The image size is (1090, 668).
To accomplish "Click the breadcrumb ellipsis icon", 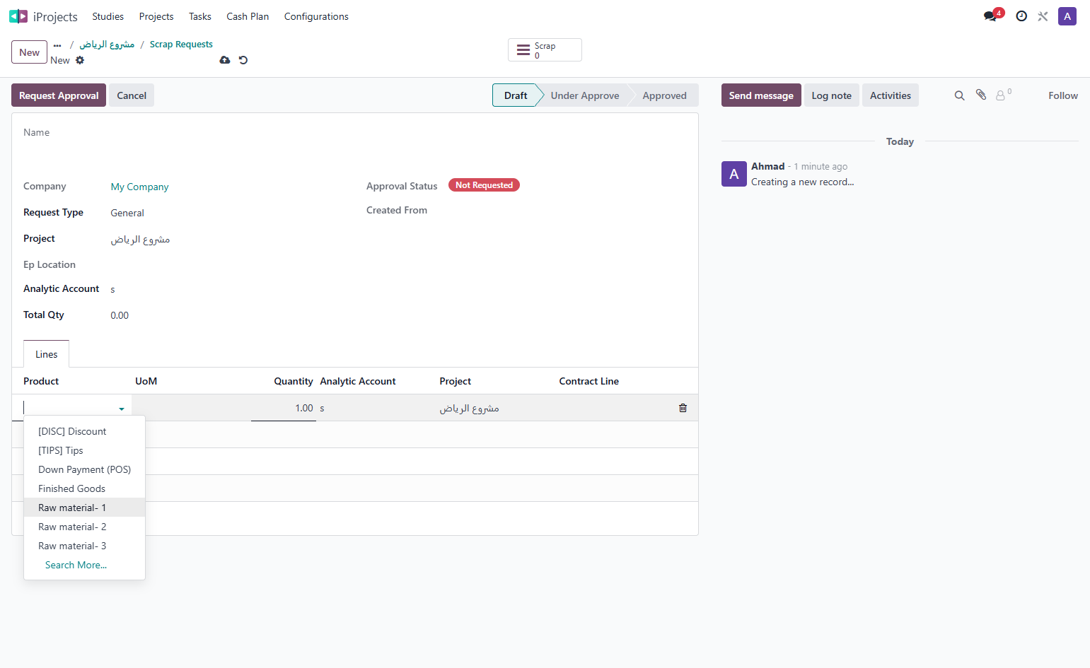I will point(57,45).
